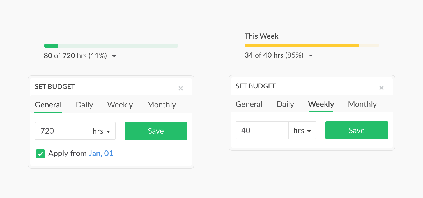Expand the 34 of 40 hrs dropdown arrow
The height and width of the screenshot is (198, 423).
pyautogui.click(x=311, y=56)
